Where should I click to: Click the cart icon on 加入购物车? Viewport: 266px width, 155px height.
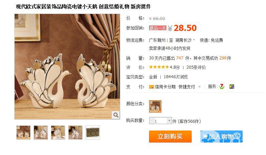(205, 137)
